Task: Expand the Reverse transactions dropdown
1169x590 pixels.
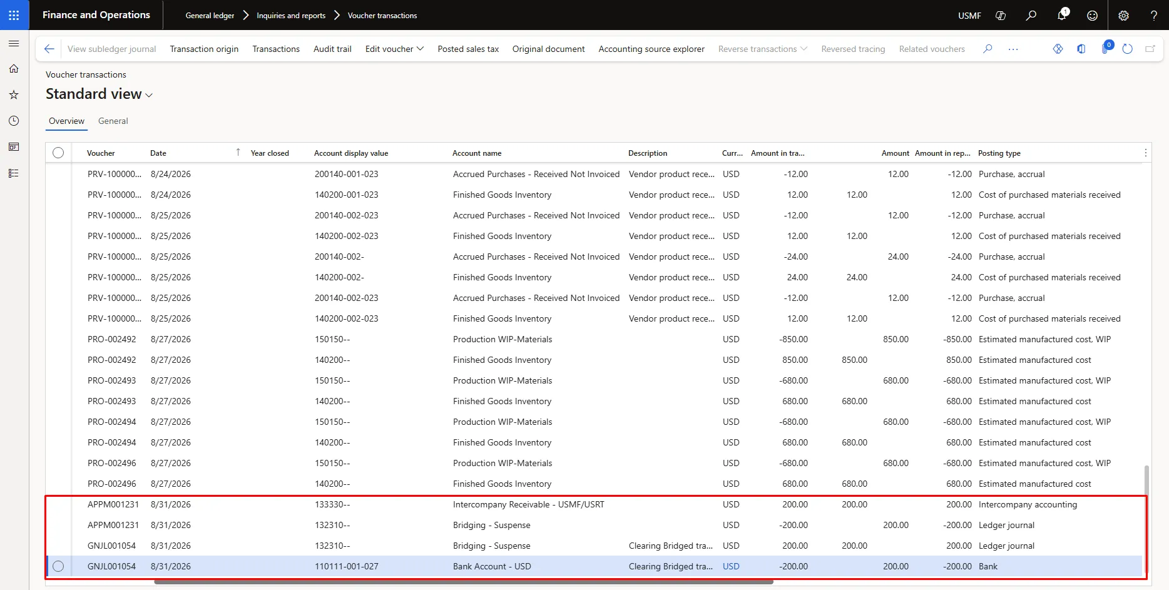Action: click(763, 49)
